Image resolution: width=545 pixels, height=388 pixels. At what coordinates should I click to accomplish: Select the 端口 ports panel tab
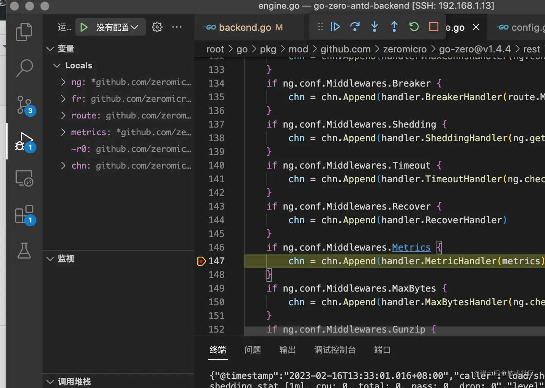(x=382, y=350)
